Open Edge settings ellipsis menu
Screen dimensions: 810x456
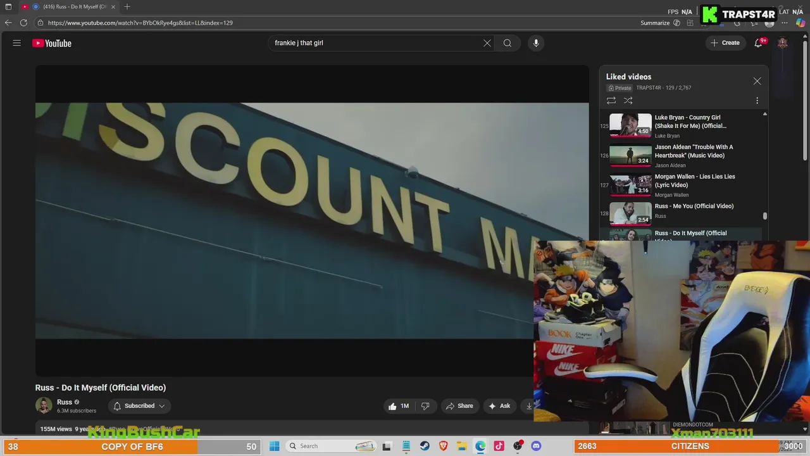coord(784,23)
